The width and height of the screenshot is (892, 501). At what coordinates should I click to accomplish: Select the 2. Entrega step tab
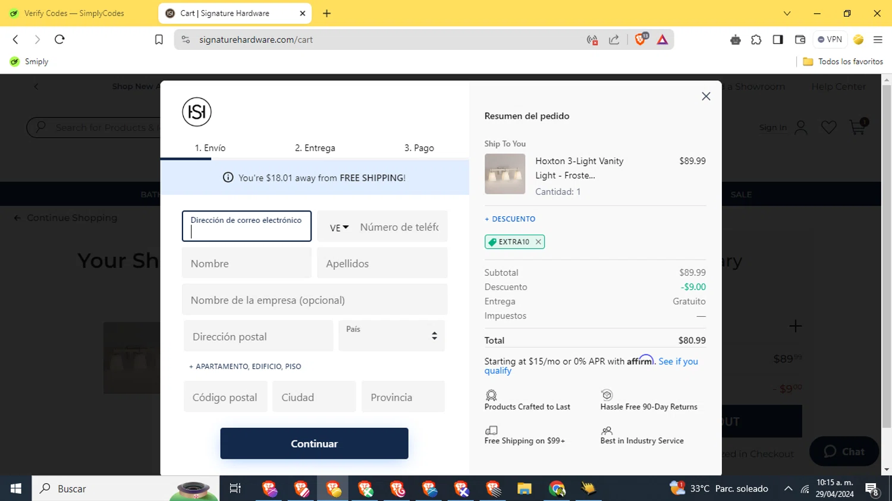(x=315, y=148)
